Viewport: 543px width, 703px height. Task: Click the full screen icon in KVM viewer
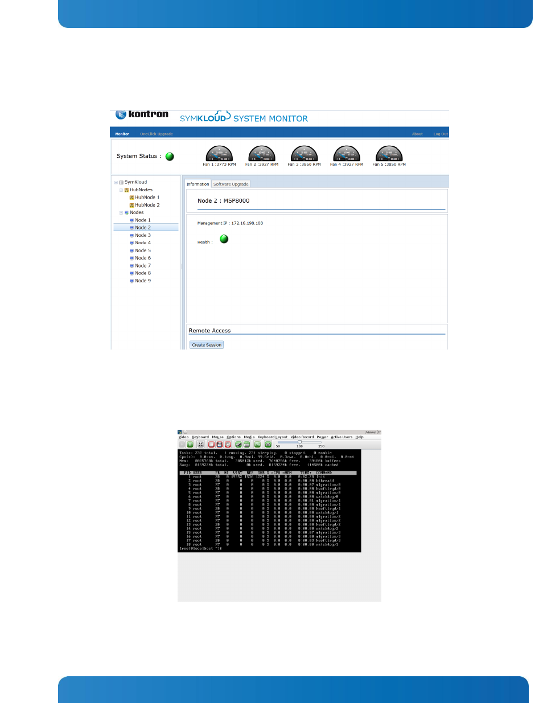click(200, 445)
